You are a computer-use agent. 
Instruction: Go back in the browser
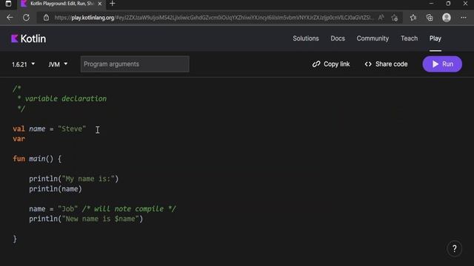click(x=10, y=18)
